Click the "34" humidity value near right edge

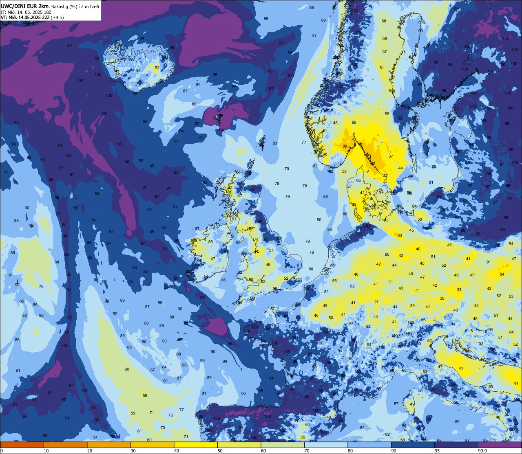(x=502, y=274)
